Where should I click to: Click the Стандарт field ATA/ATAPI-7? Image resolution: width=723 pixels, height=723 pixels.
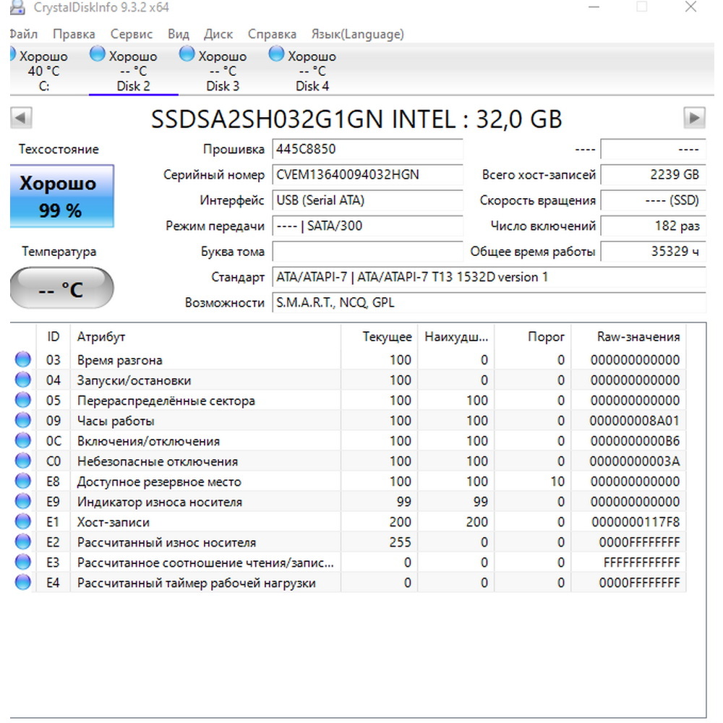(489, 277)
